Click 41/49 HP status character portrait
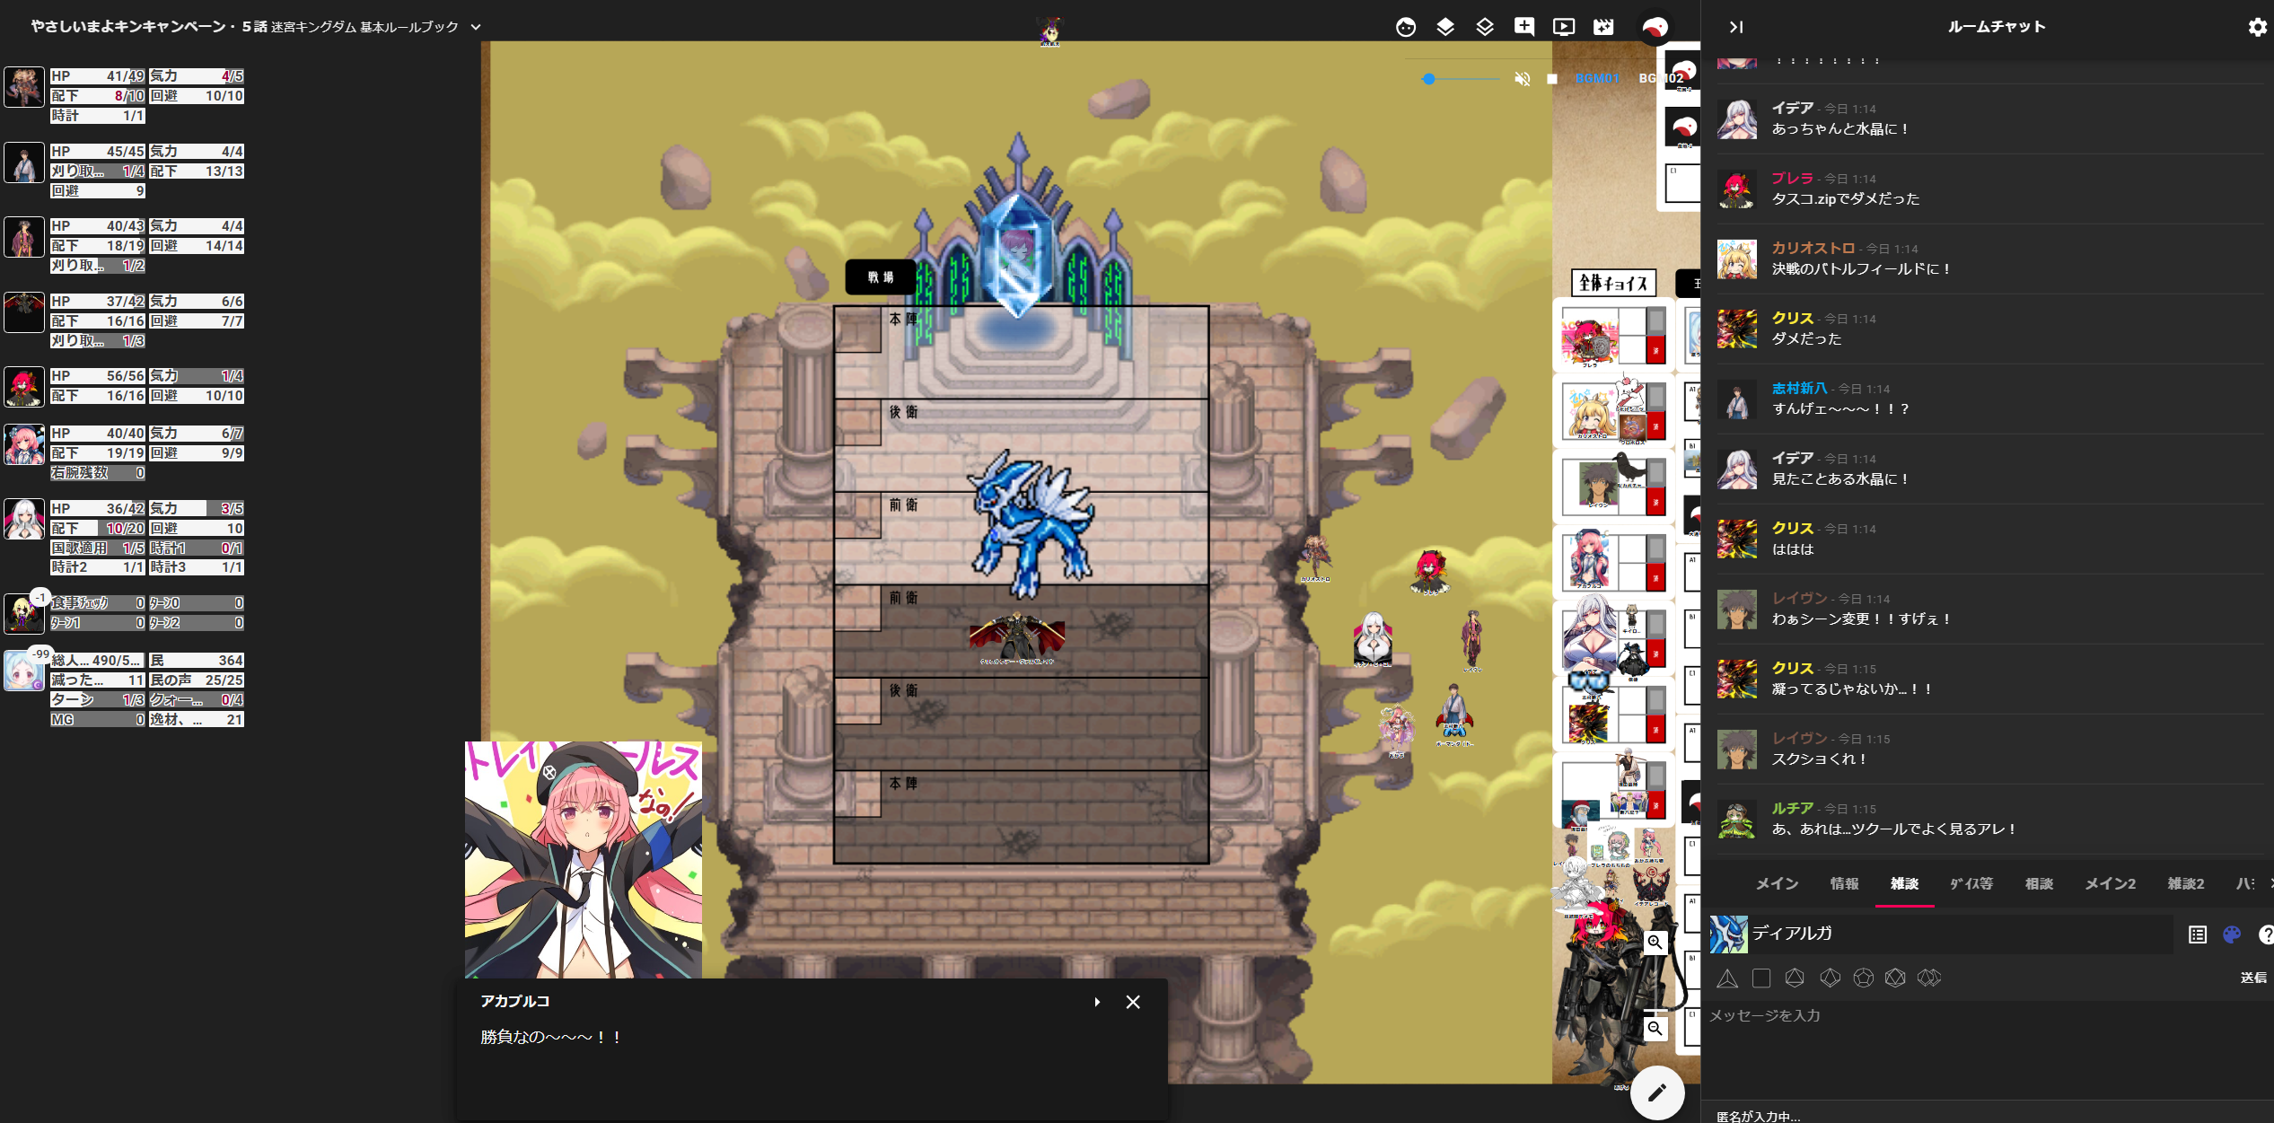Viewport: 2274px width, 1123px height. point(24,87)
